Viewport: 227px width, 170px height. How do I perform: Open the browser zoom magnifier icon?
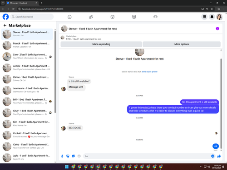207,9
